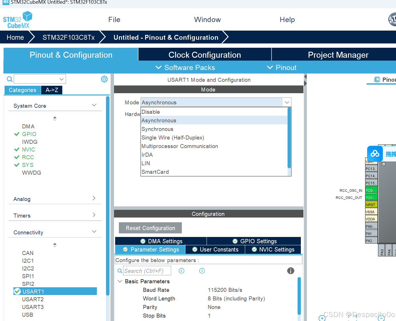Open Software Packs dropdown menu
This screenshot has width=396, height=321.
[185, 67]
